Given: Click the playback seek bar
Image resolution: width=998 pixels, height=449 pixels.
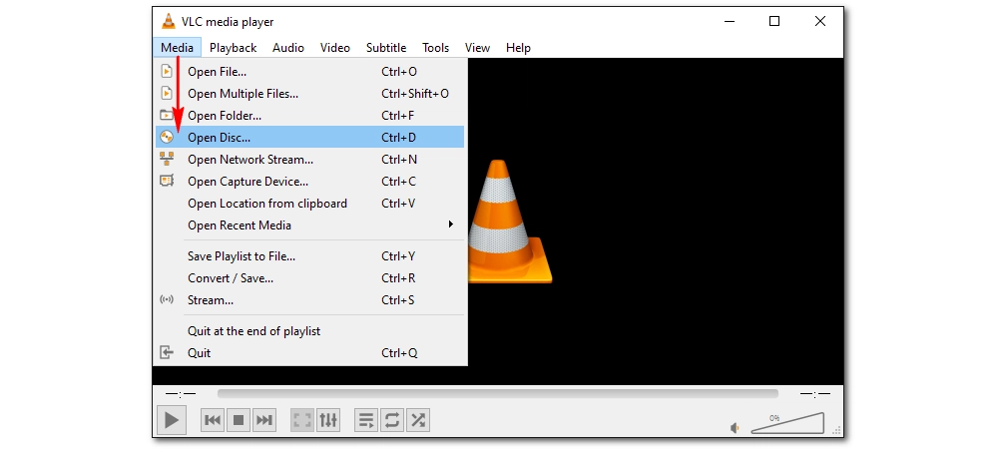Looking at the screenshot, I should coord(498,394).
